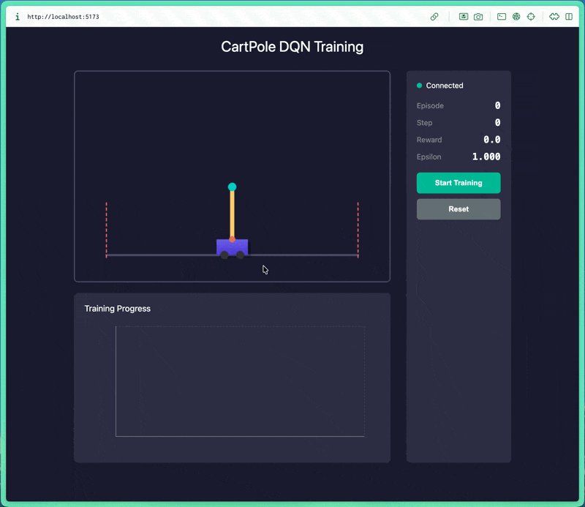
Task: Capture a screenshot with the camera icon
Action: click(x=478, y=16)
